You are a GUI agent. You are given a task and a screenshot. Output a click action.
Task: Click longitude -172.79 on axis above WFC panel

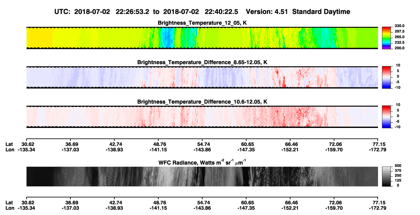point(378,150)
